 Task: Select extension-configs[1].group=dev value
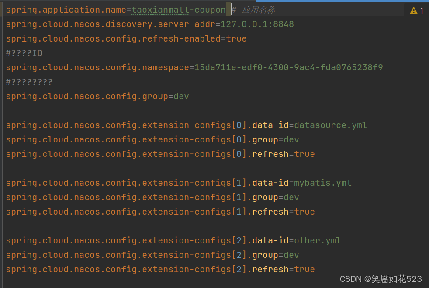(291, 197)
